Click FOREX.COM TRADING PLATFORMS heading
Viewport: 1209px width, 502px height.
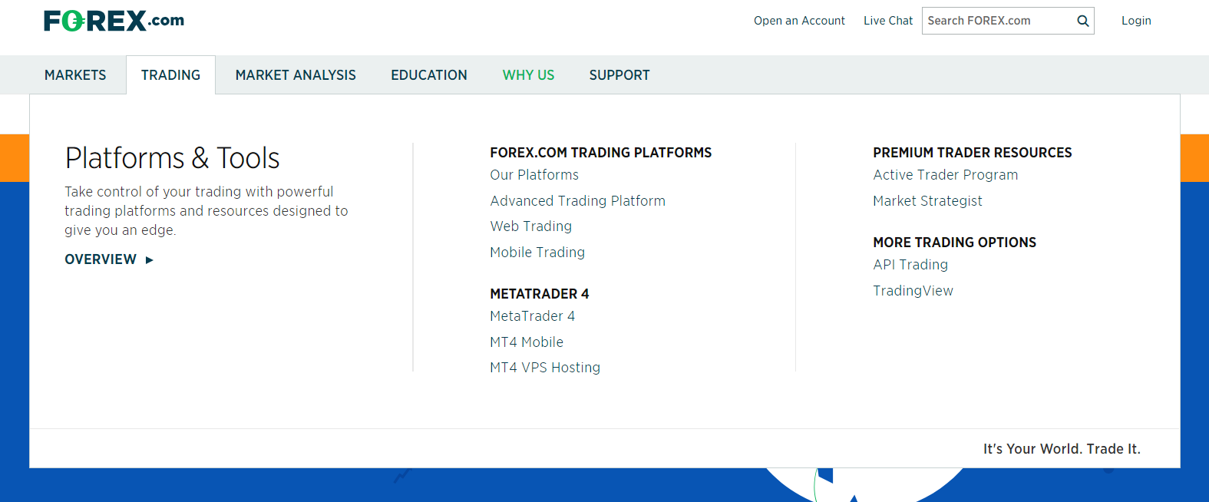(601, 153)
